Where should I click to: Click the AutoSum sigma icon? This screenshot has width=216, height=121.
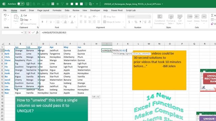[212, 15]
